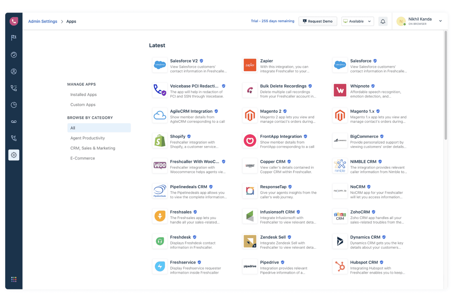Screen dimensions: 453x302
Task: Click the Whipnote app logo
Action: (340, 90)
